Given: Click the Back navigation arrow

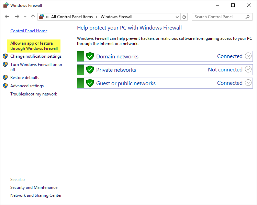Looking at the screenshot, I should pos(7,17).
